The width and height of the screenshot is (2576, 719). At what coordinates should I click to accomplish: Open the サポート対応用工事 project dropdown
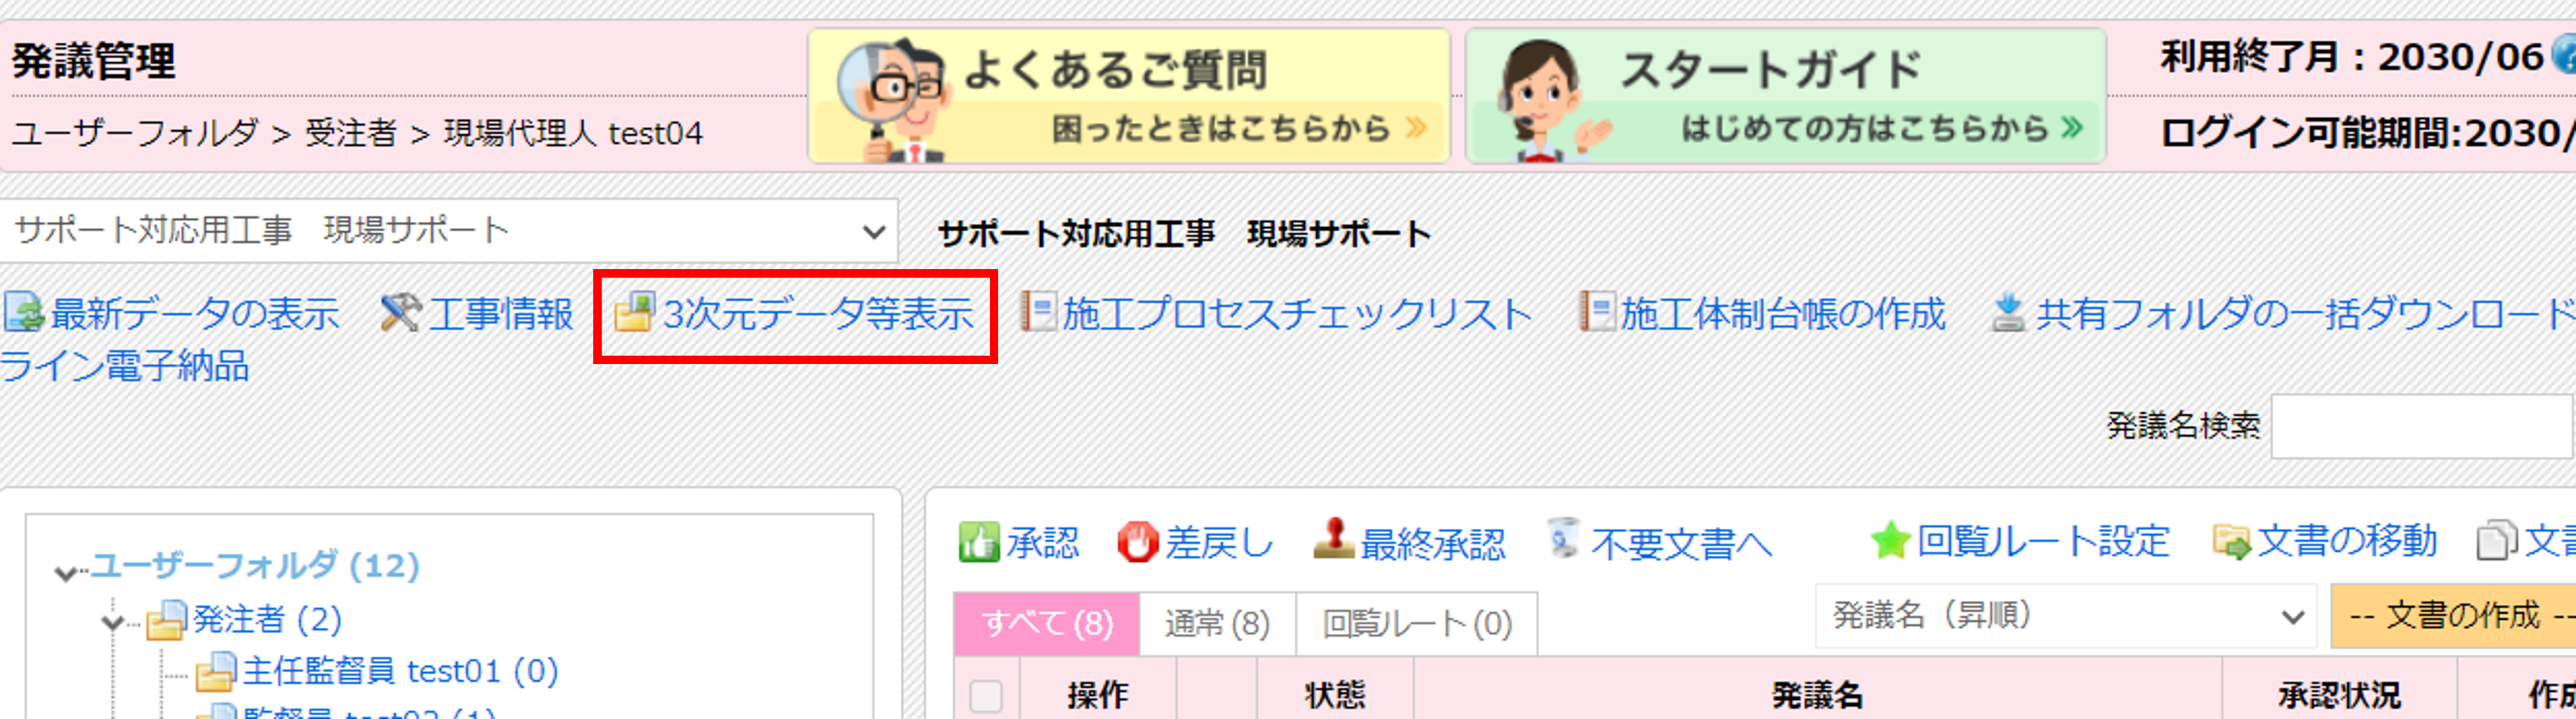click(449, 231)
